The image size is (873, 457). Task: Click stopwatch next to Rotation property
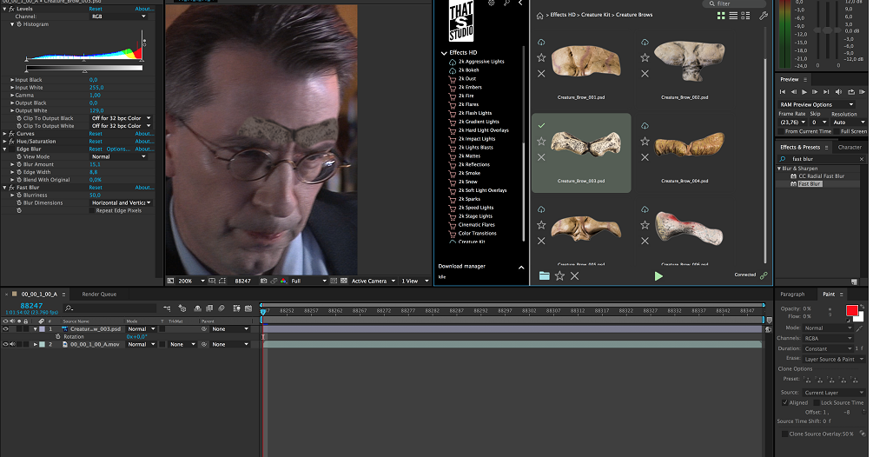pos(58,337)
